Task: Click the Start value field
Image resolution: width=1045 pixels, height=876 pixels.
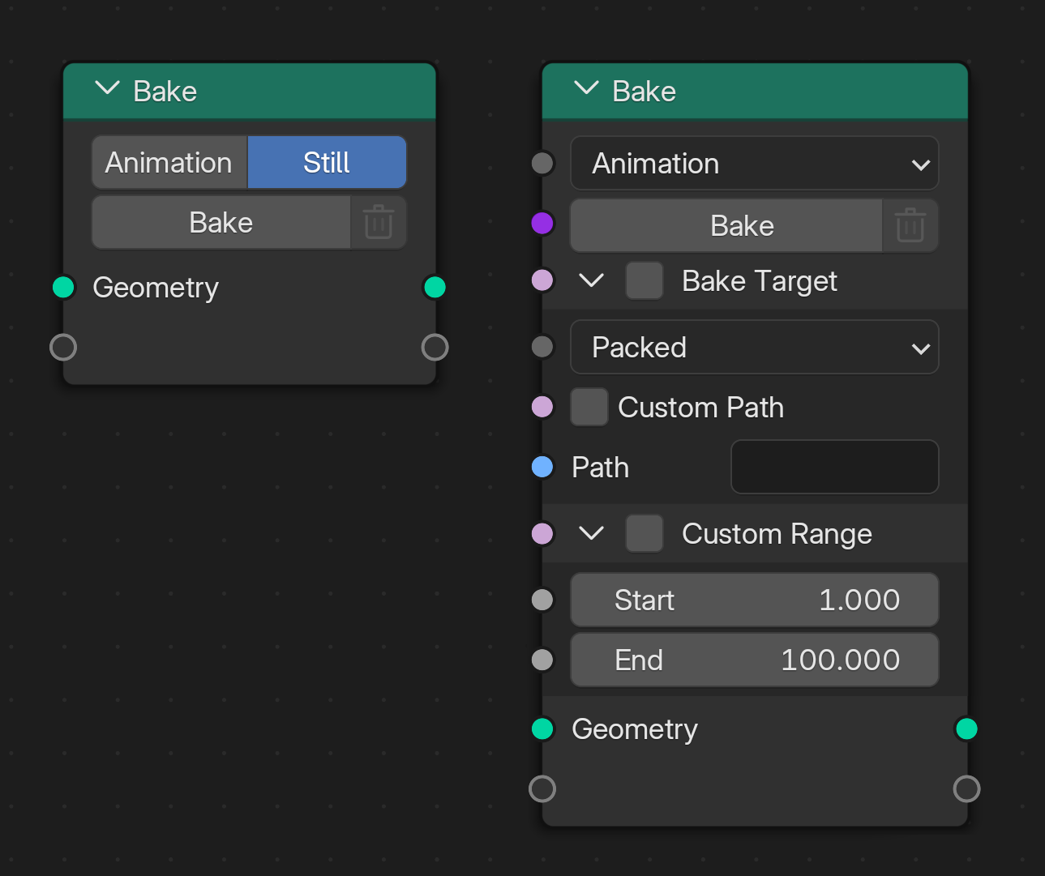Action: [755, 600]
